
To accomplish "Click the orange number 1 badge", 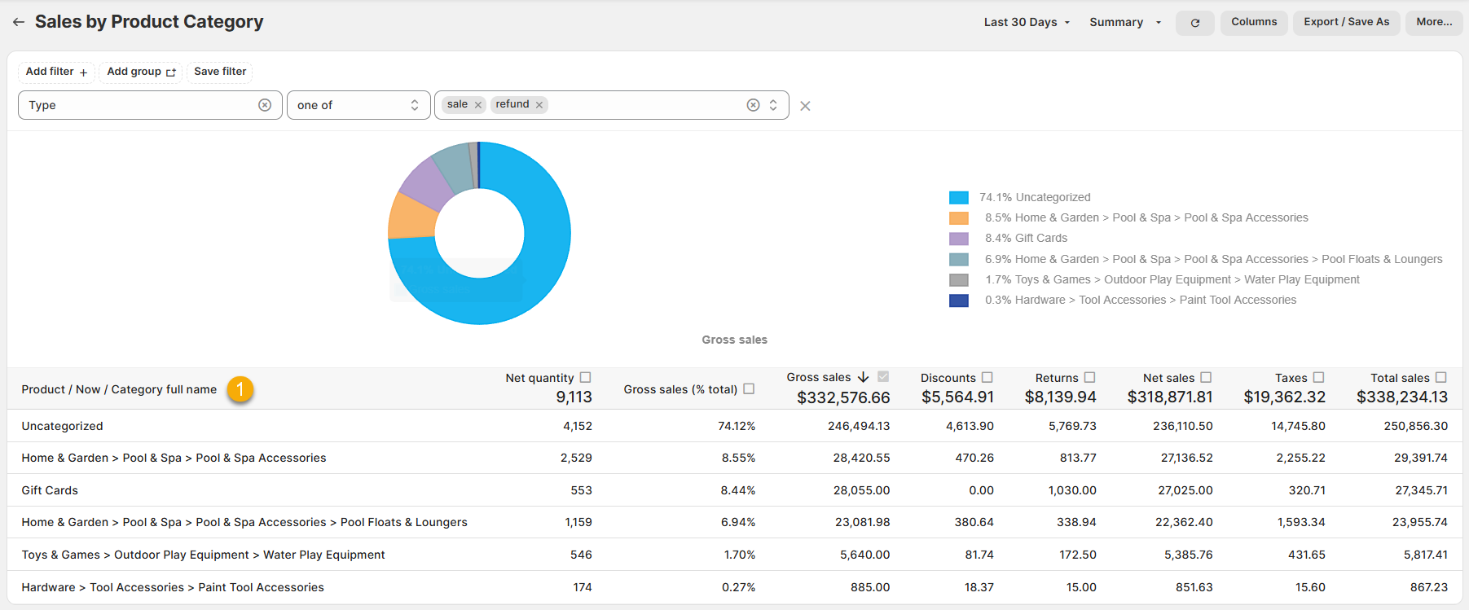I will (x=240, y=389).
